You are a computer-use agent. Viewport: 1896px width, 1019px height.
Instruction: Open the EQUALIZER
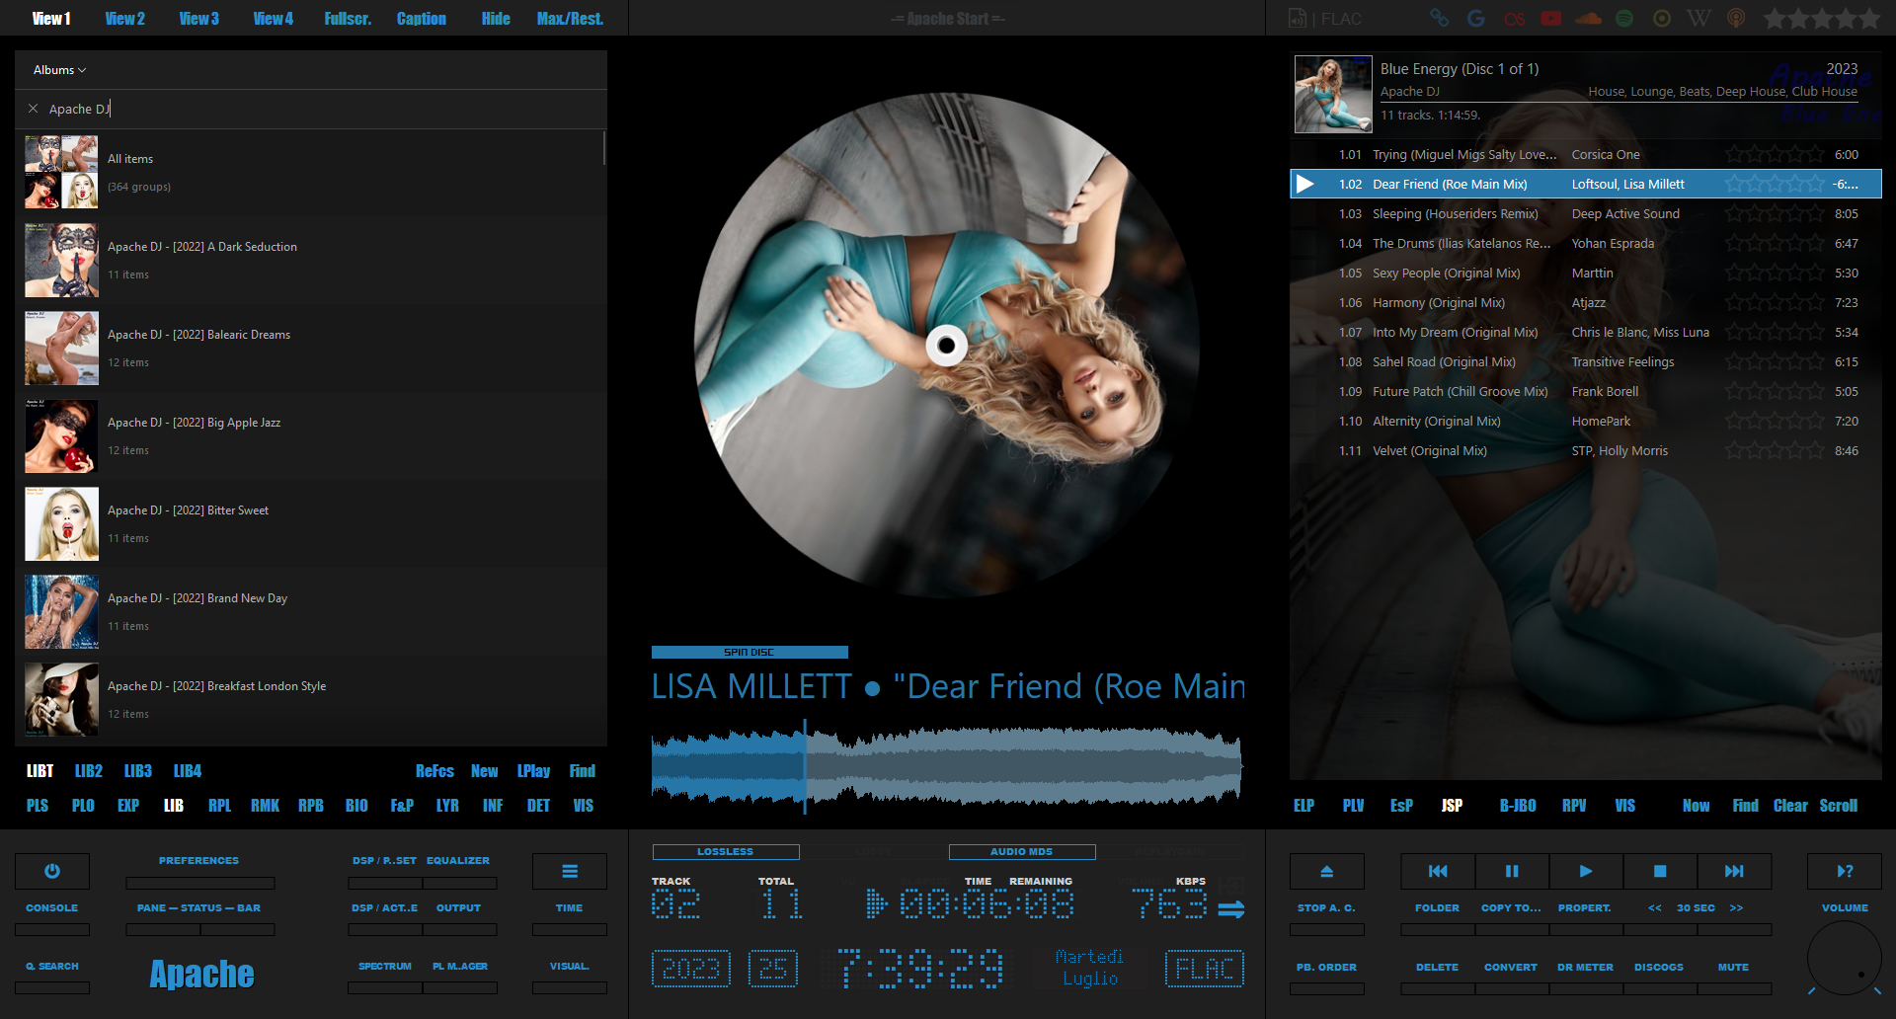[458, 860]
